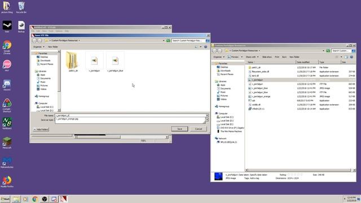Viewport: 361px width, 203px height.
Task: Select Pictures in Explorer sidebar
Action: [224, 95]
